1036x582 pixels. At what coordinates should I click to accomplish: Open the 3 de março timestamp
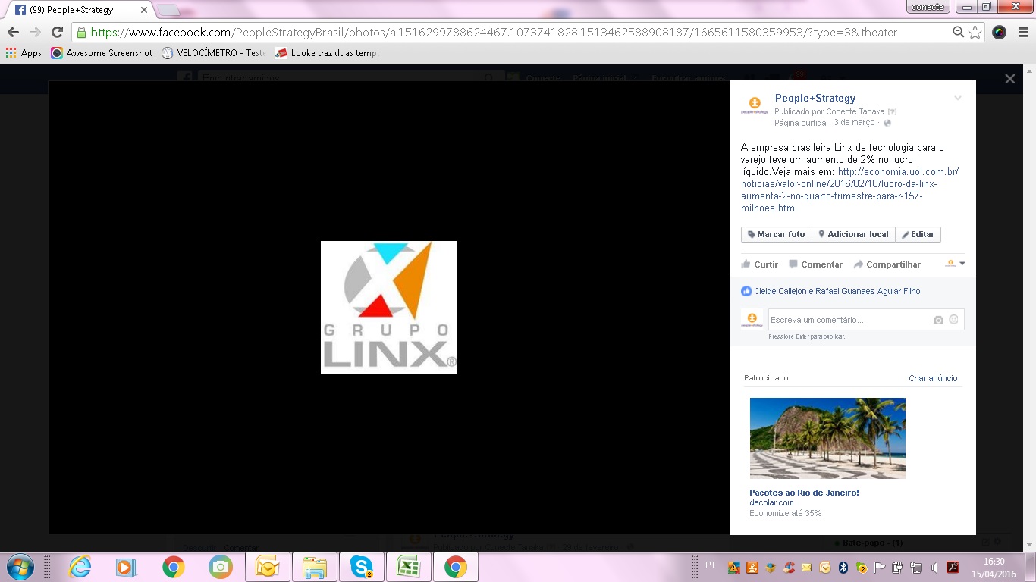pos(854,123)
